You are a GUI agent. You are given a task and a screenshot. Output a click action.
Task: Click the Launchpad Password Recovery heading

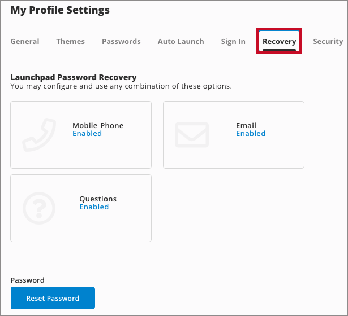click(74, 77)
